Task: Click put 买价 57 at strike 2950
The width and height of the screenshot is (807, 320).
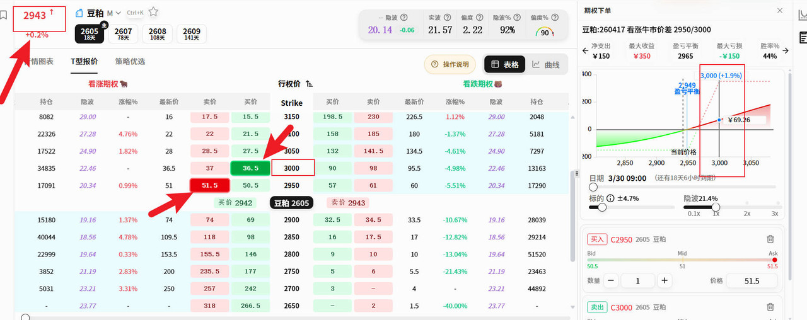Action: 332,185
